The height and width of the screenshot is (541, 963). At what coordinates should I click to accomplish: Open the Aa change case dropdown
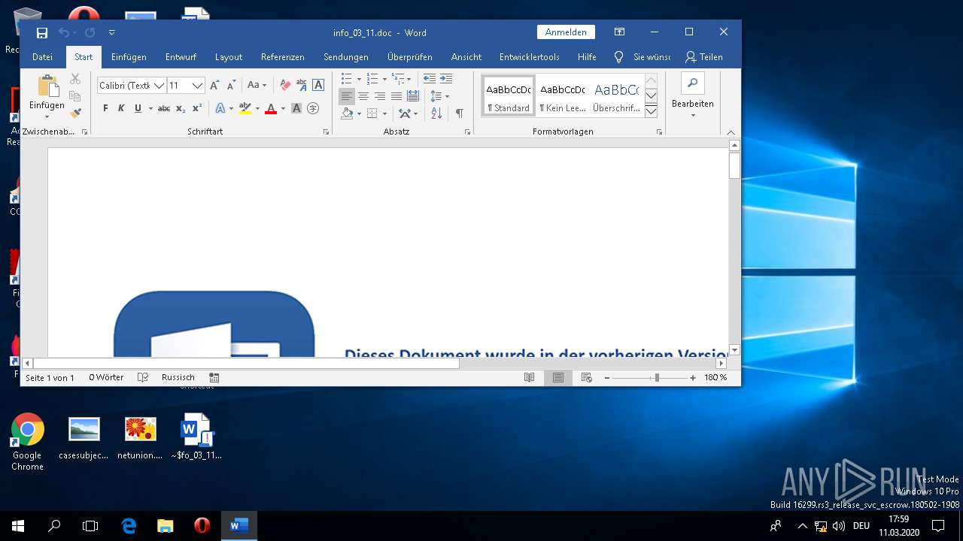[257, 85]
